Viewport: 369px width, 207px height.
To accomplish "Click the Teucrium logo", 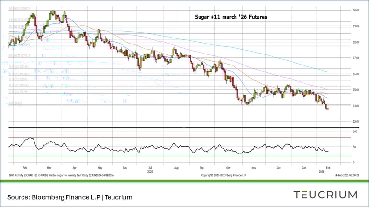I will coord(325,195).
